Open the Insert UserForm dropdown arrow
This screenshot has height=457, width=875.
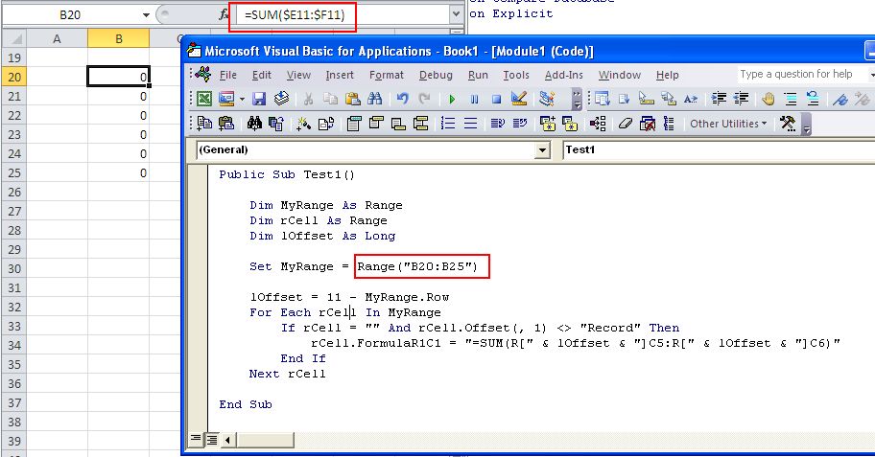click(242, 100)
